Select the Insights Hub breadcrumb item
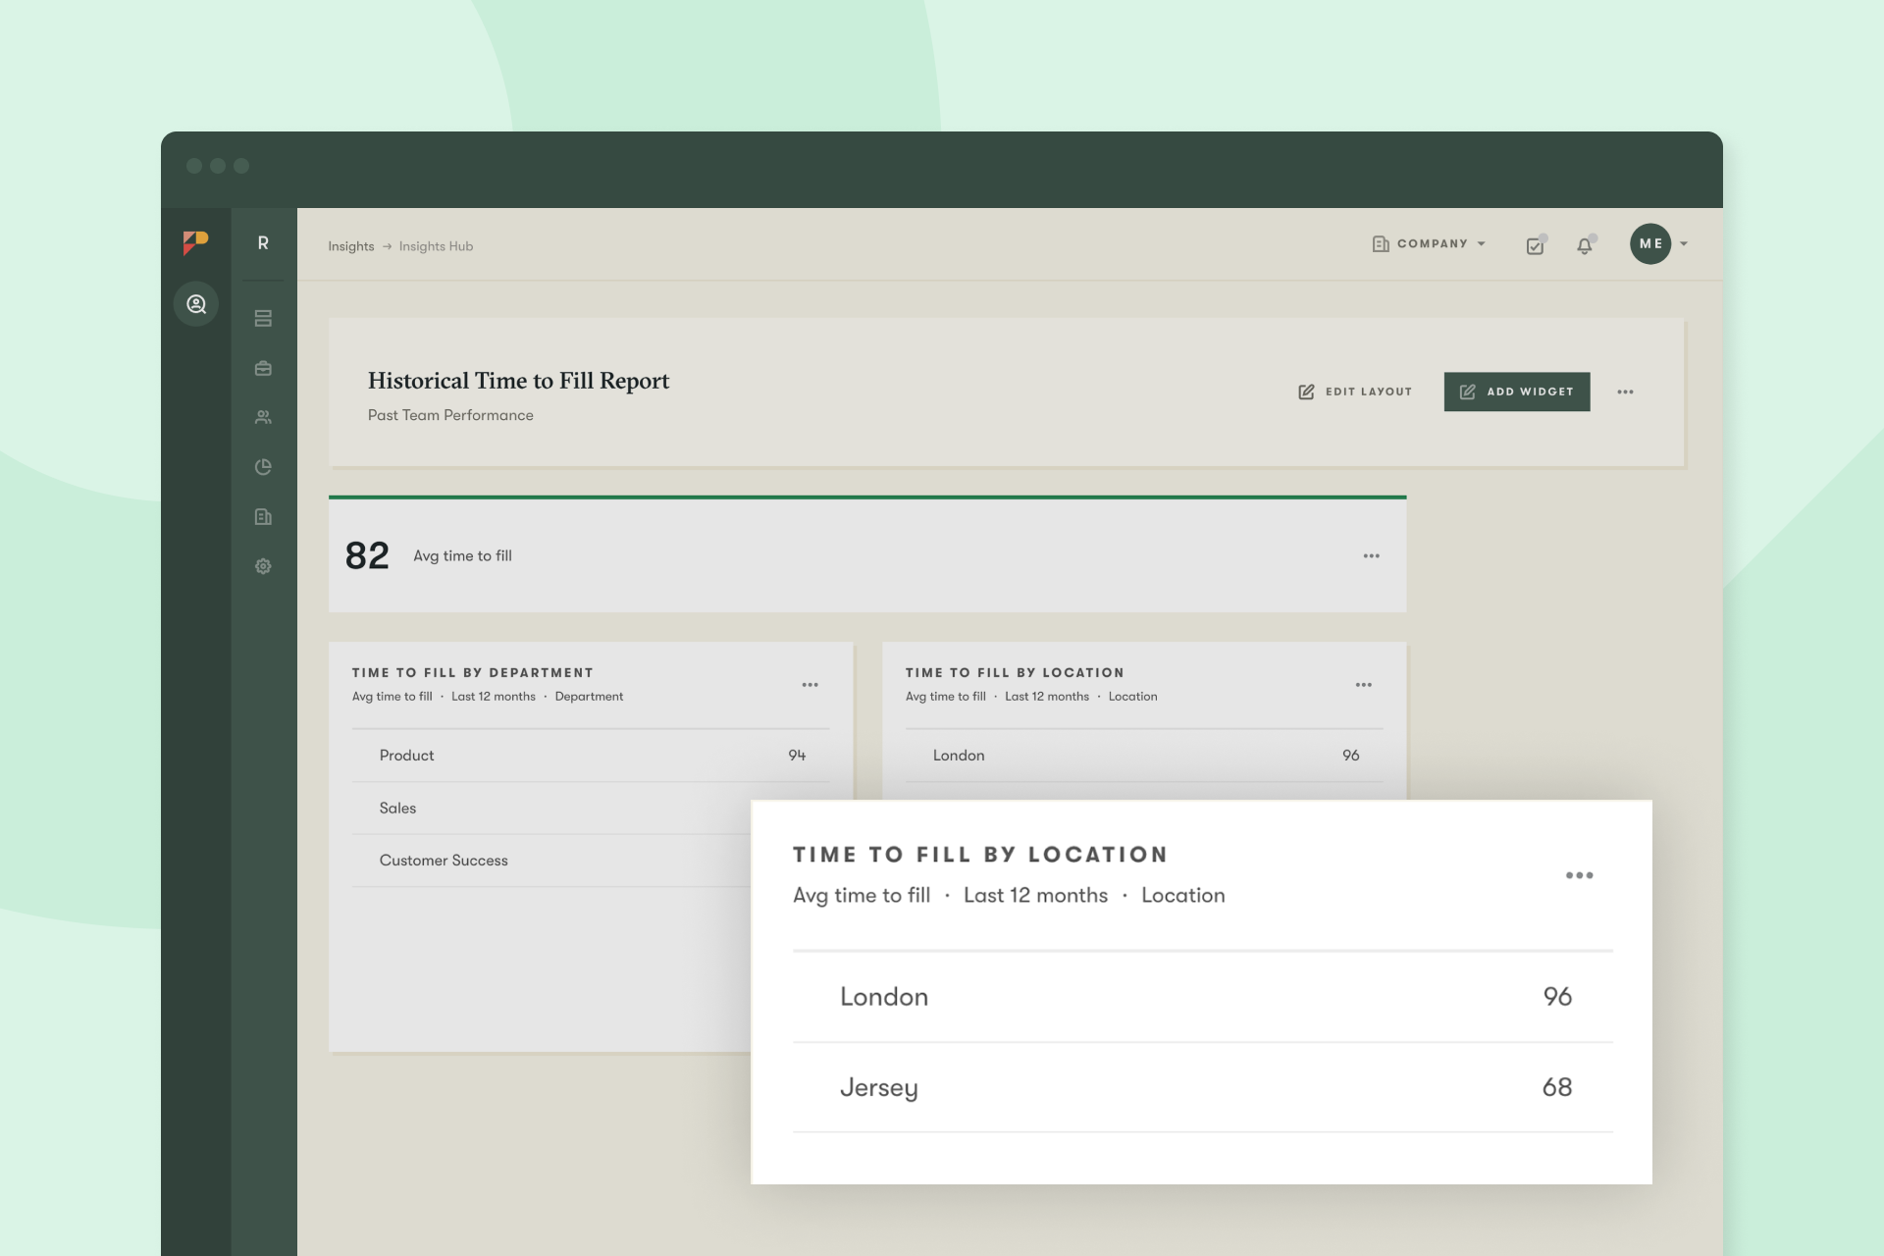Image resolution: width=1884 pixels, height=1256 pixels. [436, 246]
